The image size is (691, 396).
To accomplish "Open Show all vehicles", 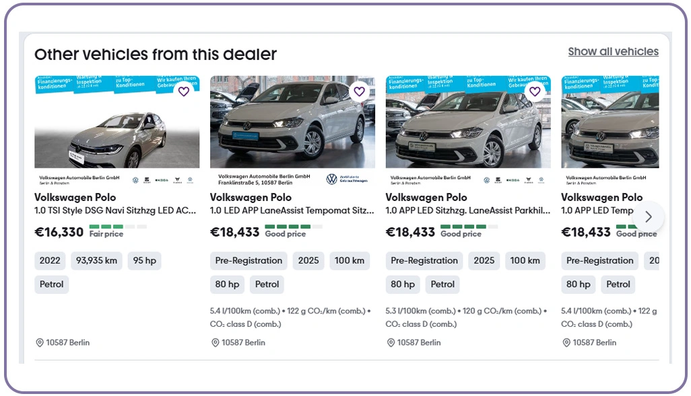I will coord(612,51).
